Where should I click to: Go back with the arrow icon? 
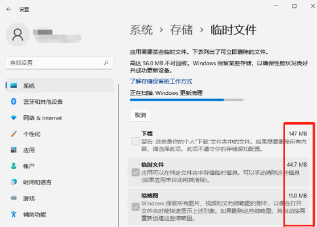click(x=9, y=9)
